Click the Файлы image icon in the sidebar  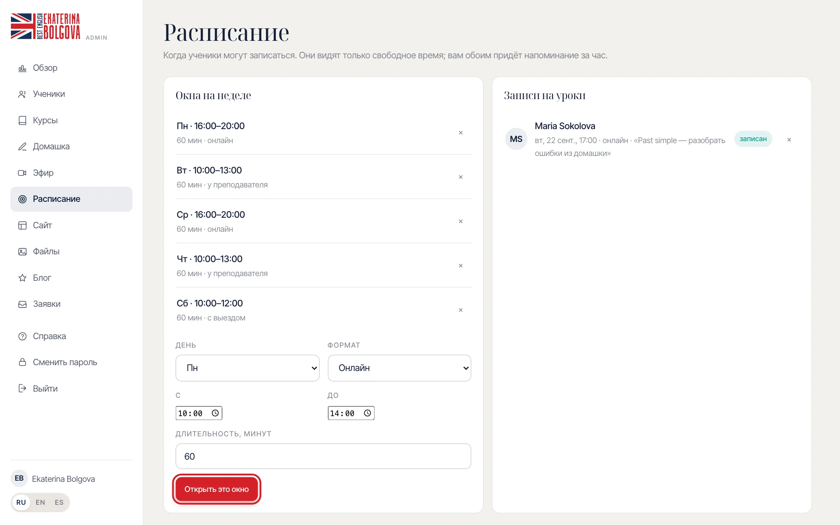pos(23,252)
